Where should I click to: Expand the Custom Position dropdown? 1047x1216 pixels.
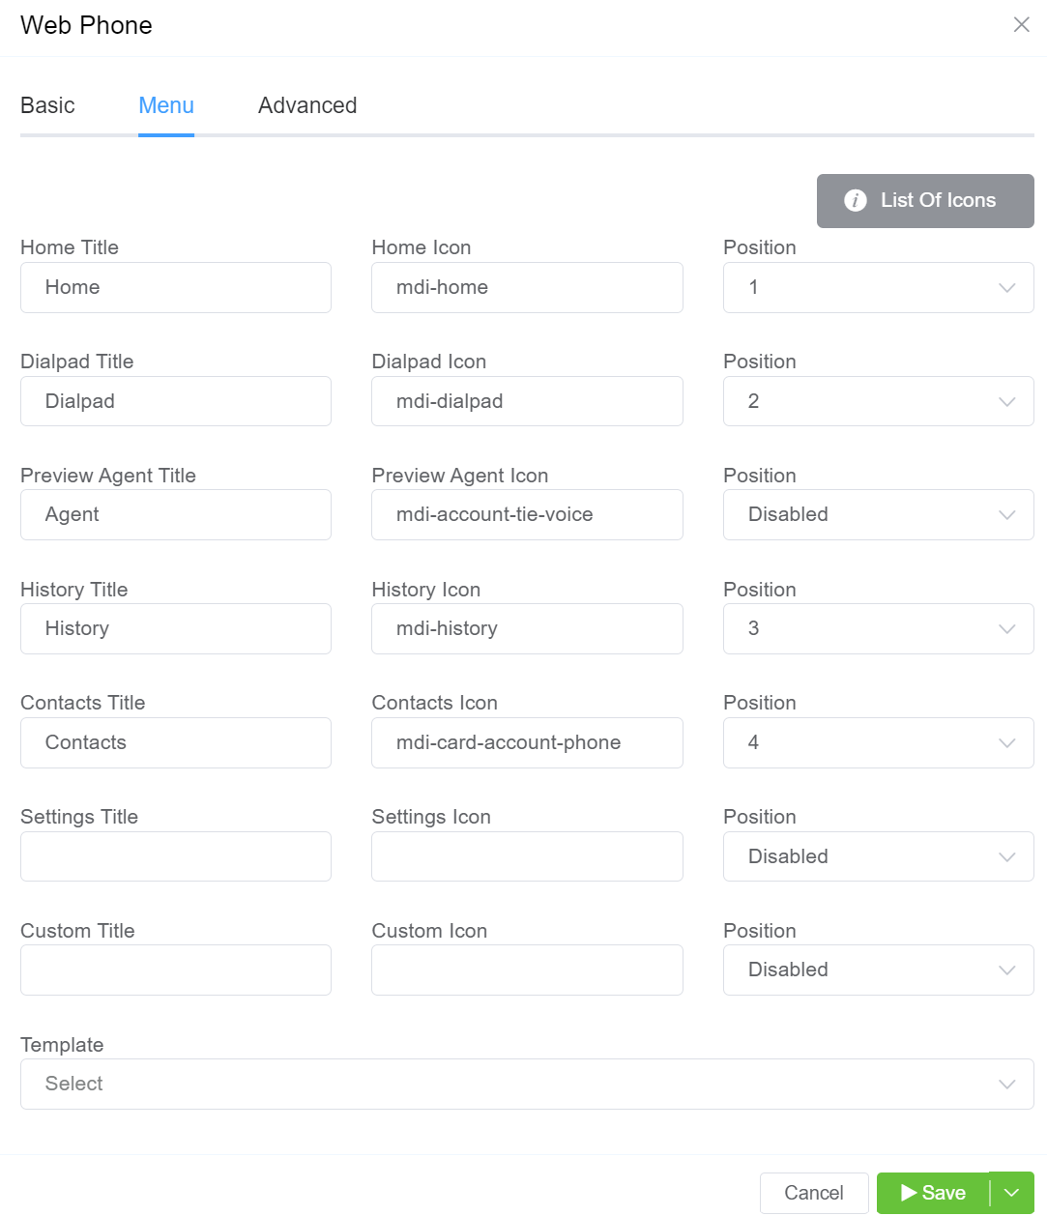coord(878,970)
